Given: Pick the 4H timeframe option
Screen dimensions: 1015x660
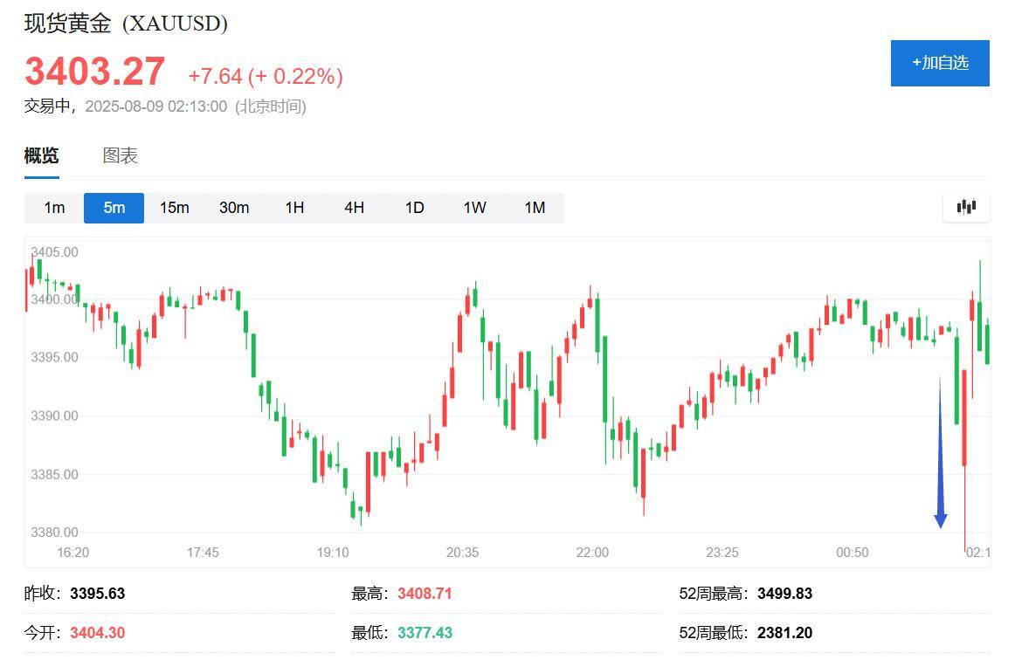Looking at the screenshot, I should (354, 208).
